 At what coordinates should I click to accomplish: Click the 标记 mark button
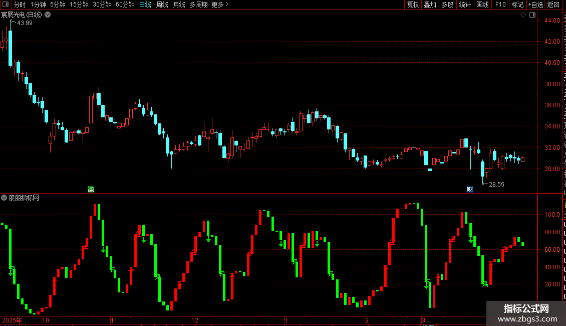point(517,5)
